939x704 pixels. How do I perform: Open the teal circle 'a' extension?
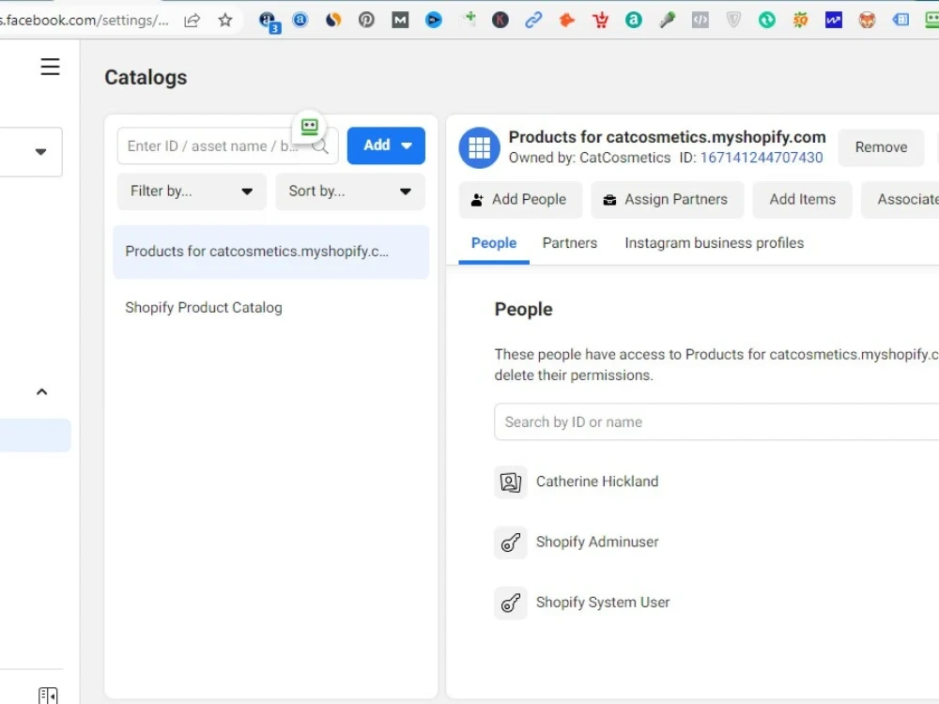(x=634, y=21)
